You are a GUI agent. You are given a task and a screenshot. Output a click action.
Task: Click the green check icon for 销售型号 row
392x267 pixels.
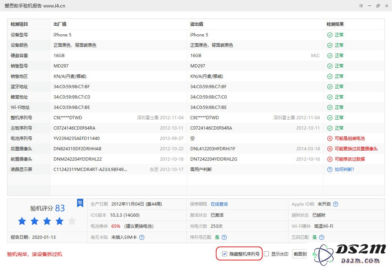coord(330,66)
